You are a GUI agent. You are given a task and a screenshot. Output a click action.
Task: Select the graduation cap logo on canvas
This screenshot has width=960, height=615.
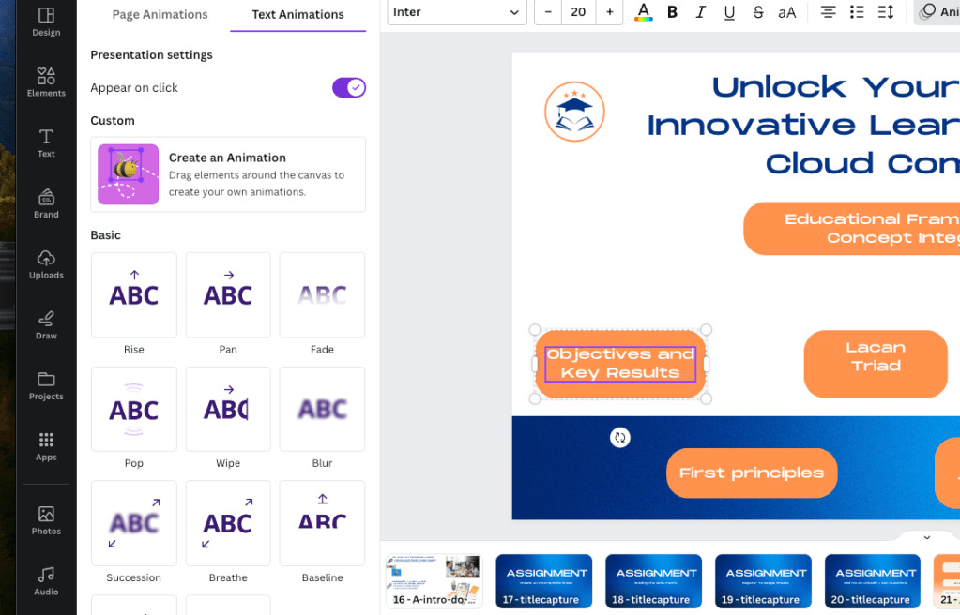point(574,112)
